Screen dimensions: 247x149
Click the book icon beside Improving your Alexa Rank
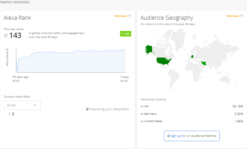click(x=87, y=109)
